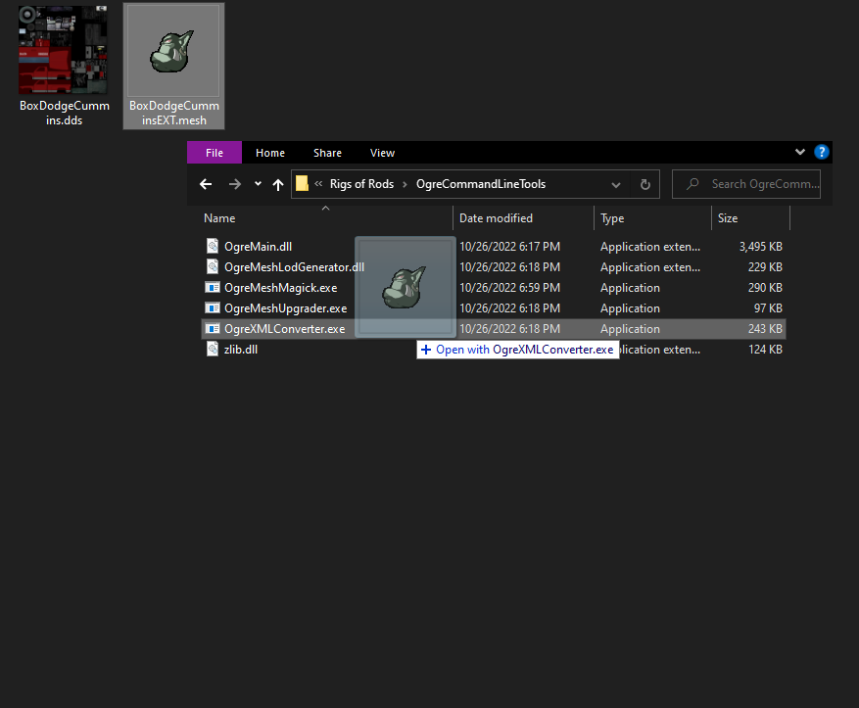Select zlib.dll file name
The image size is (859, 708).
pyautogui.click(x=241, y=350)
